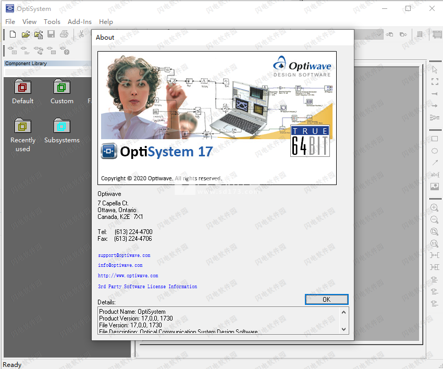Choose the rectangle drawing tool
The image size is (443, 369).
click(x=435, y=139)
